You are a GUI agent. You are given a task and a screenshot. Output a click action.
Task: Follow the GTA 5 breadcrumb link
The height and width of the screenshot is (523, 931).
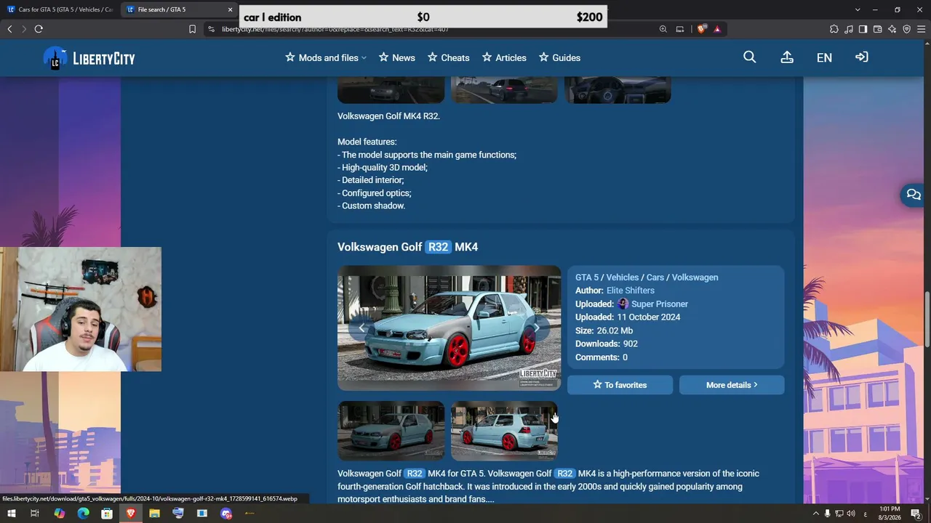click(x=586, y=277)
